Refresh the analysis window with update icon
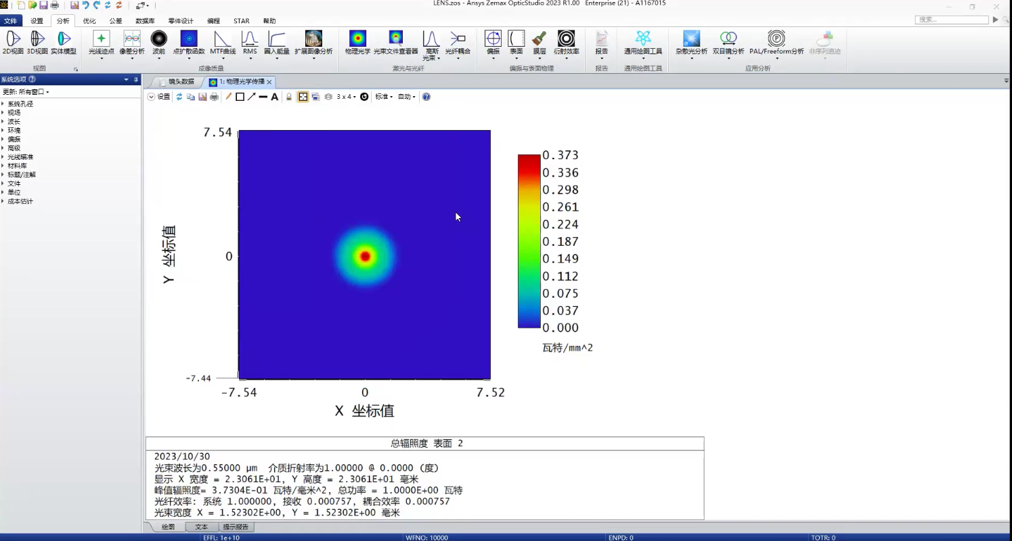 [179, 97]
